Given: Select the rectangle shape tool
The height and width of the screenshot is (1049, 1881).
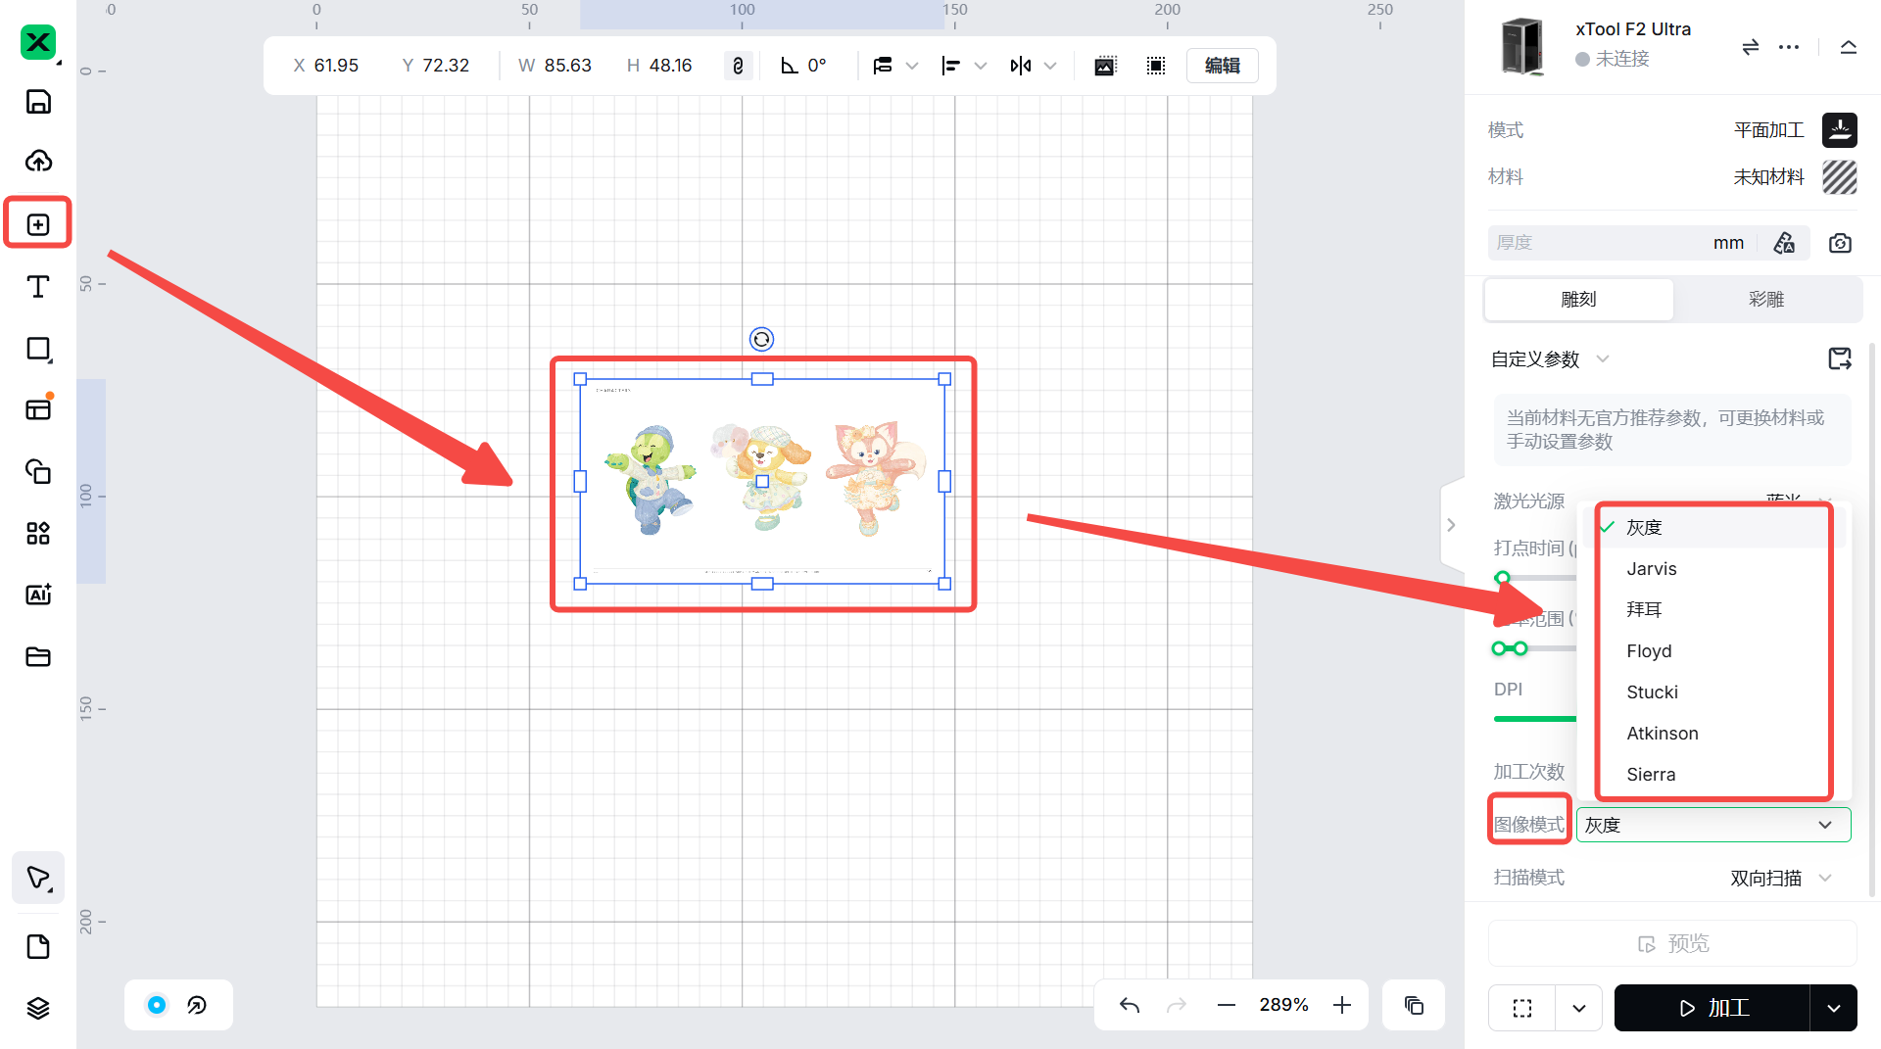Looking at the screenshot, I should [x=38, y=349].
